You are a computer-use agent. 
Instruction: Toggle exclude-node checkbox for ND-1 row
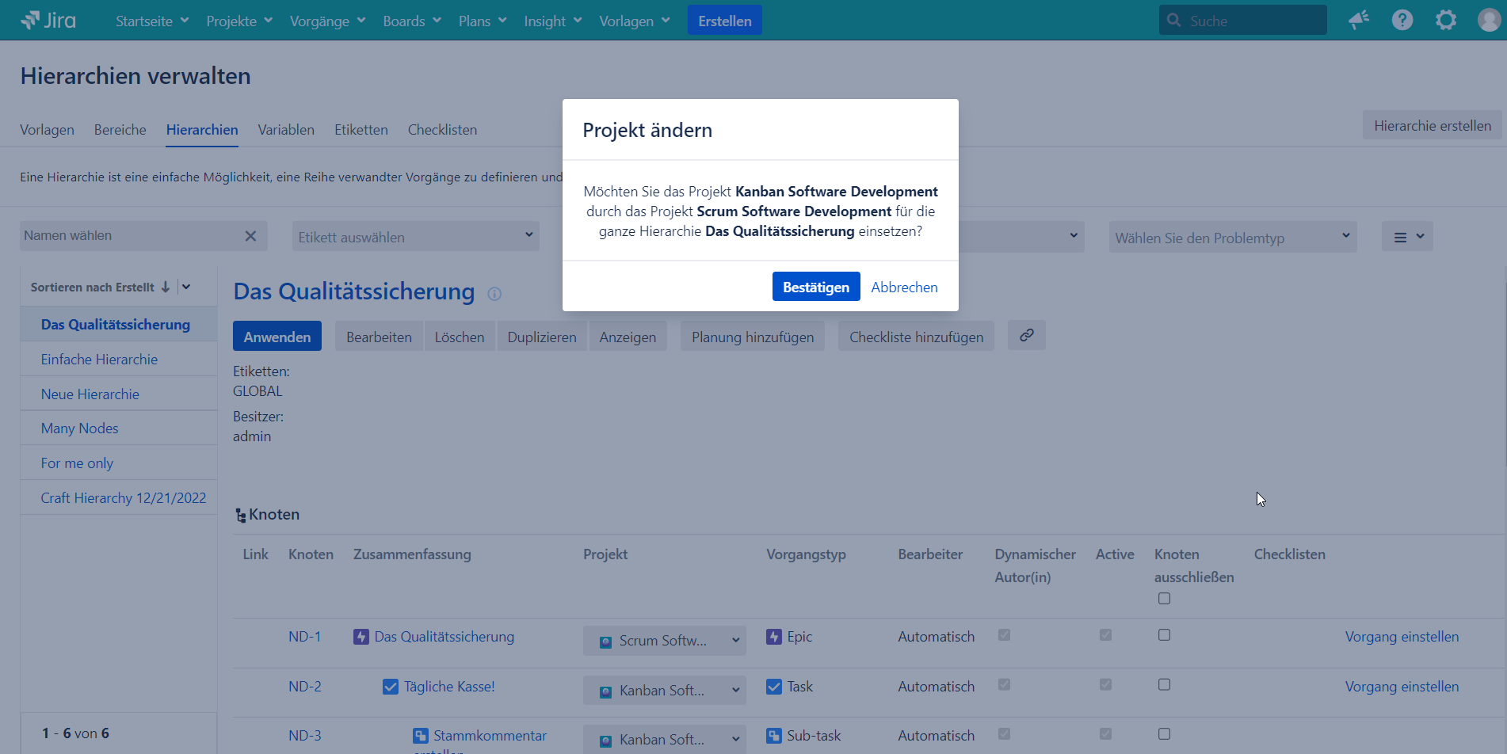1164,635
